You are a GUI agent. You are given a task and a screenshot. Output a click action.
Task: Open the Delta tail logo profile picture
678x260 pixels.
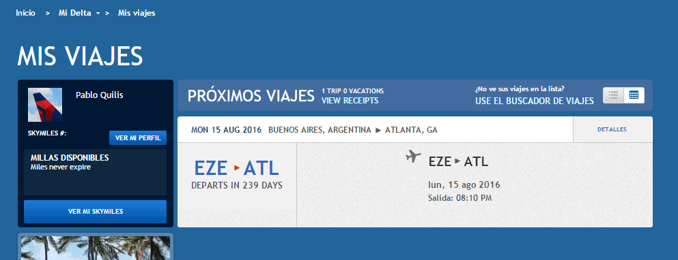pyautogui.click(x=45, y=105)
